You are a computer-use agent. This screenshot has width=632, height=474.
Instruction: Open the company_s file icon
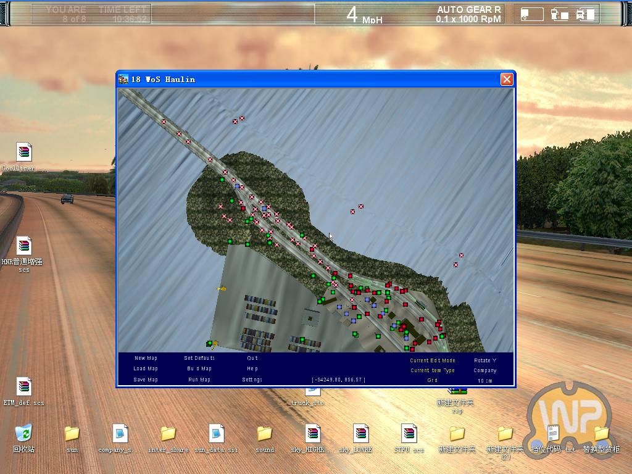point(120,433)
